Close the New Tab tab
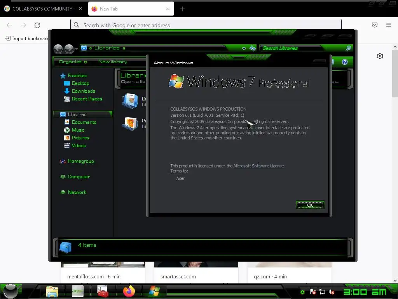 (168, 9)
